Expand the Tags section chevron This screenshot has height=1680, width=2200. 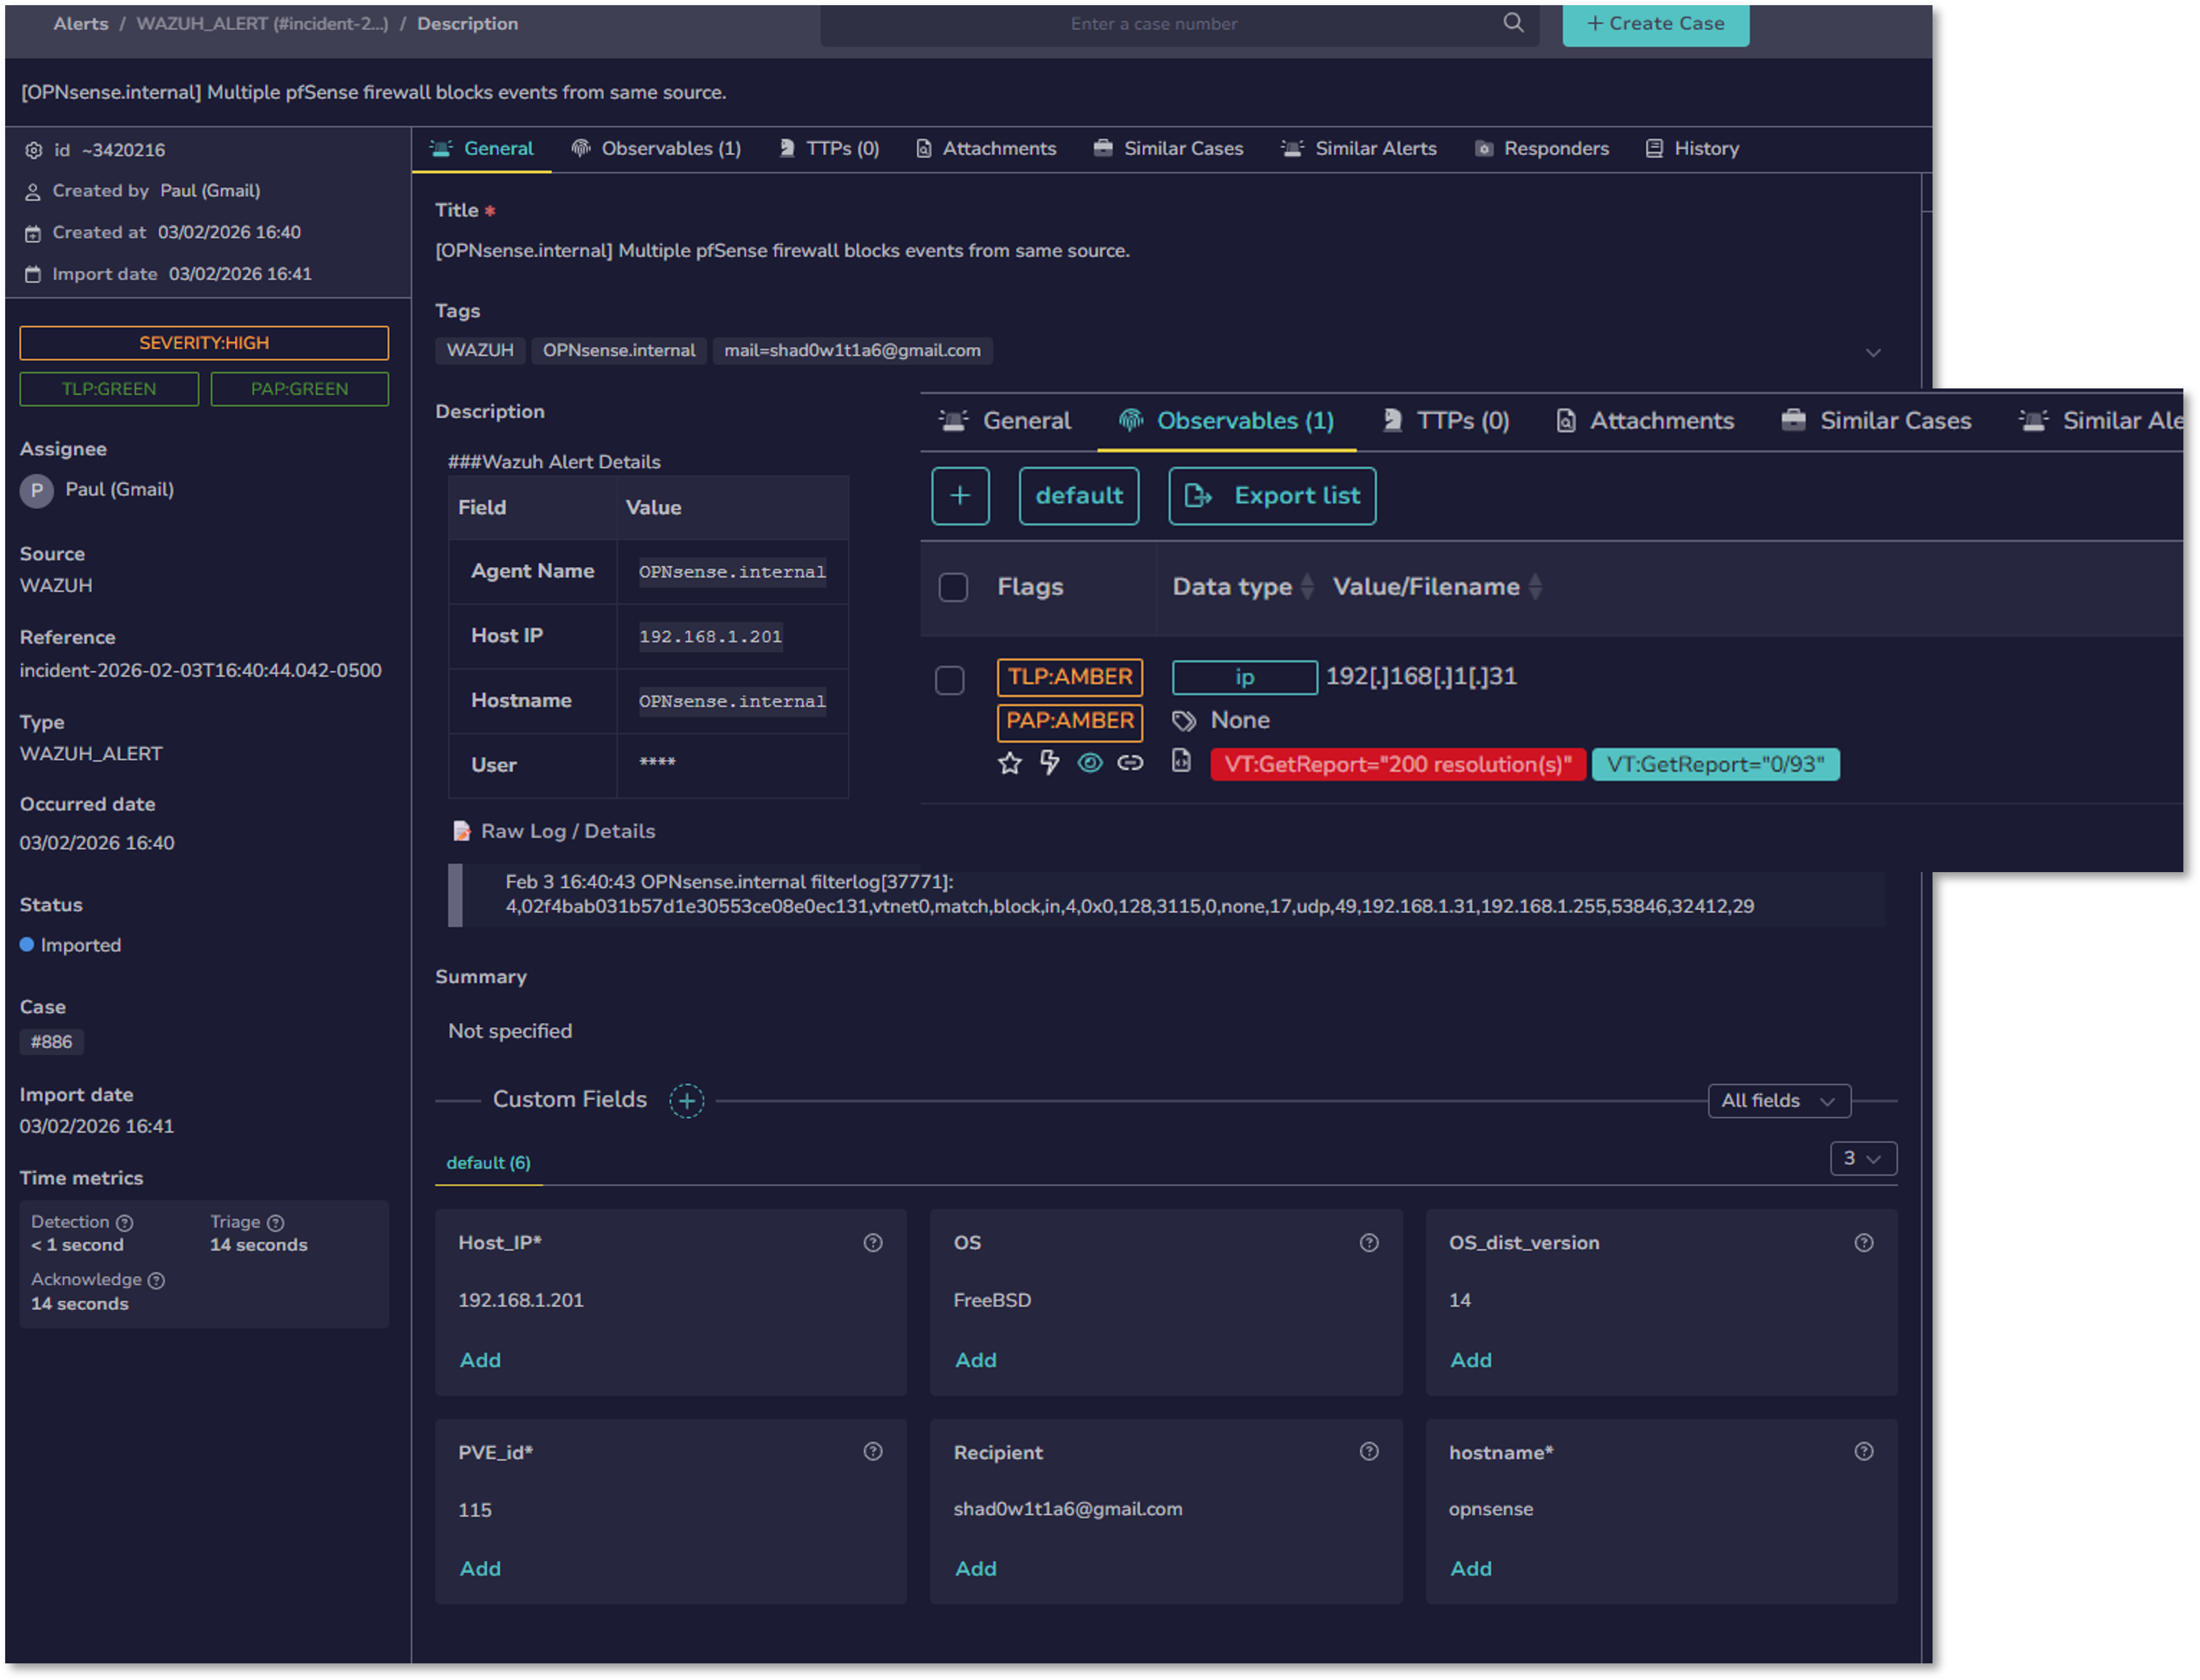(1873, 352)
